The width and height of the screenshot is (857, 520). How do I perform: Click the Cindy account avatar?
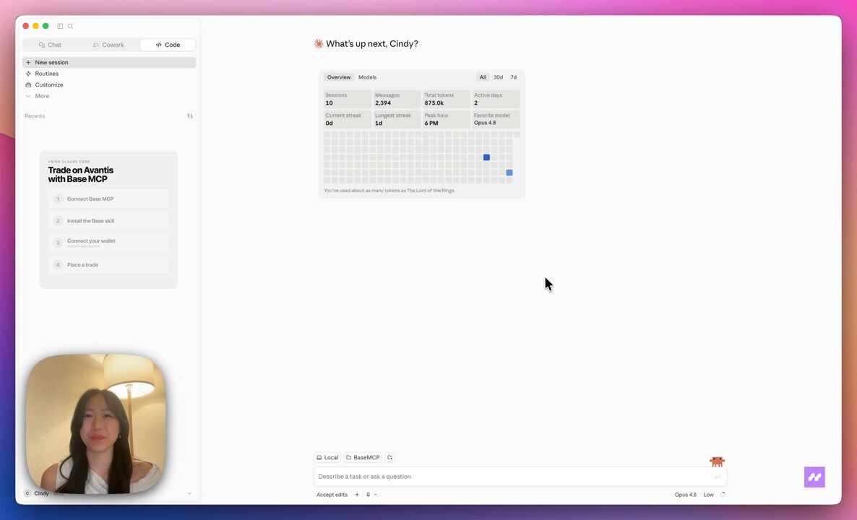[x=27, y=493]
